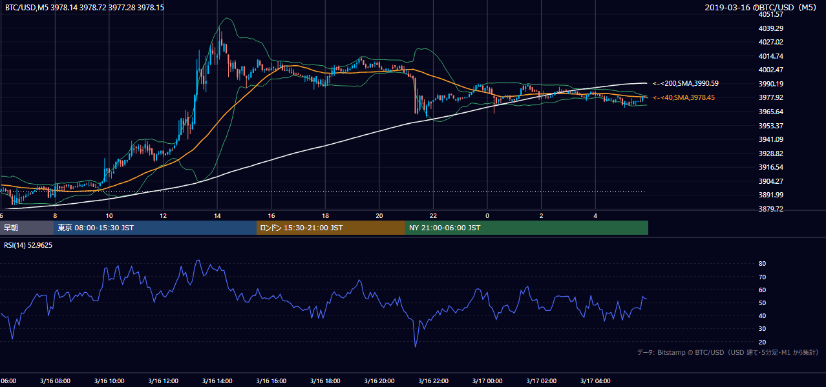Image resolution: width=826 pixels, height=387 pixels.
Task: Click price axis value 3904.27
Action: pos(771,181)
